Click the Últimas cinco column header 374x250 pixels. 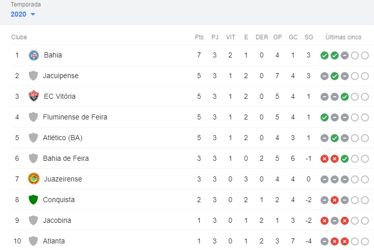click(343, 37)
